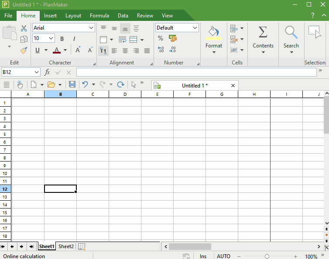This screenshot has height=259, width=329.
Task: Click the undo arrow icon
Action: [x=85, y=84]
